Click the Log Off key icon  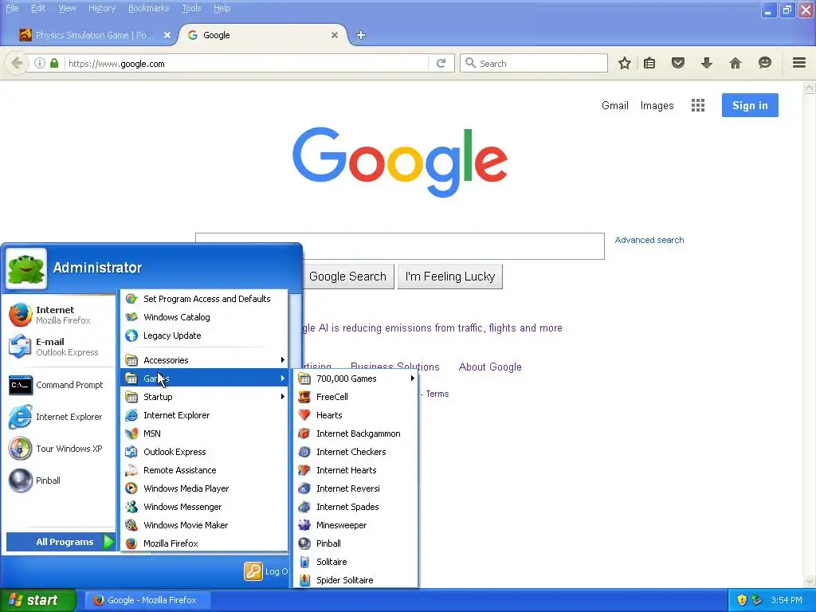[x=253, y=571]
